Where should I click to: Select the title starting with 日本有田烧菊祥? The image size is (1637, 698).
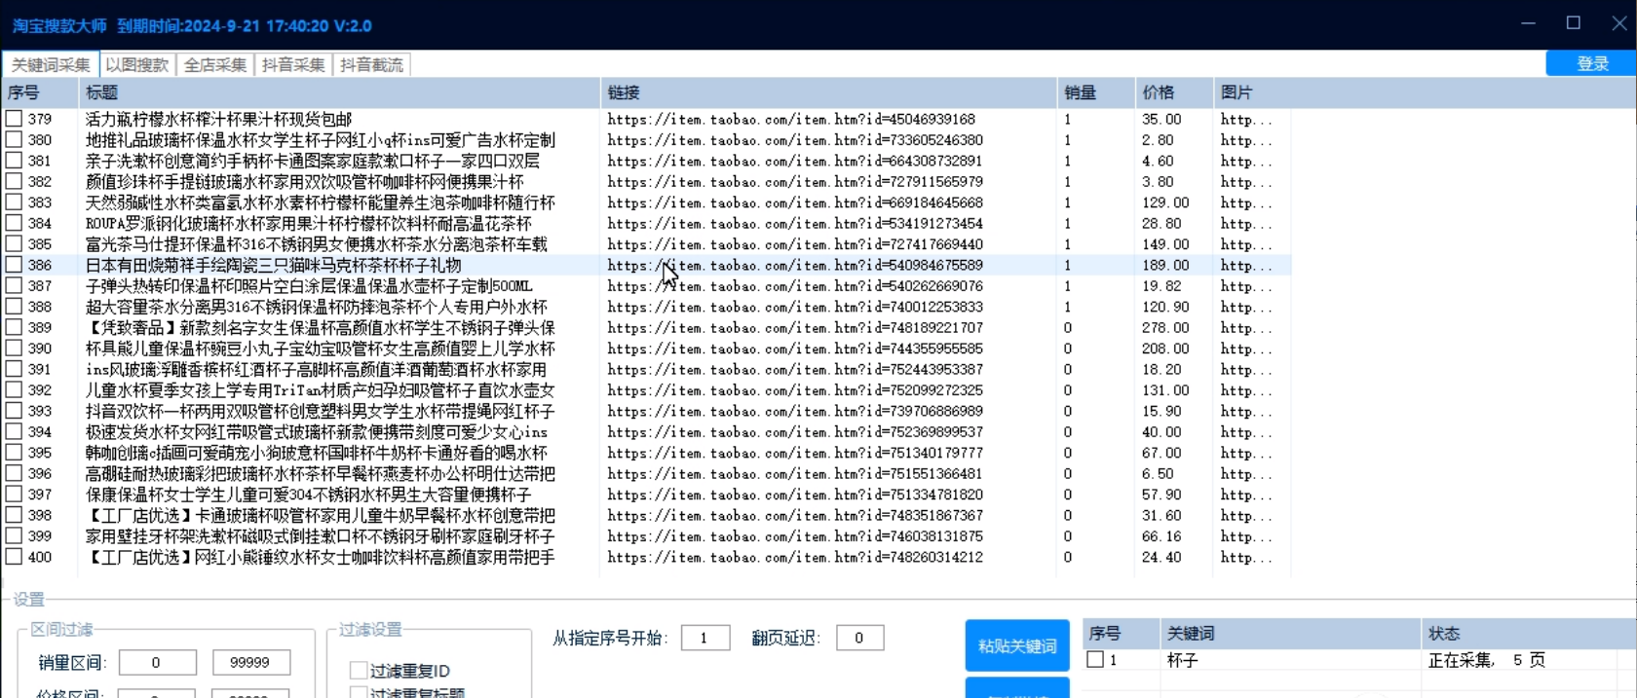(274, 265)
